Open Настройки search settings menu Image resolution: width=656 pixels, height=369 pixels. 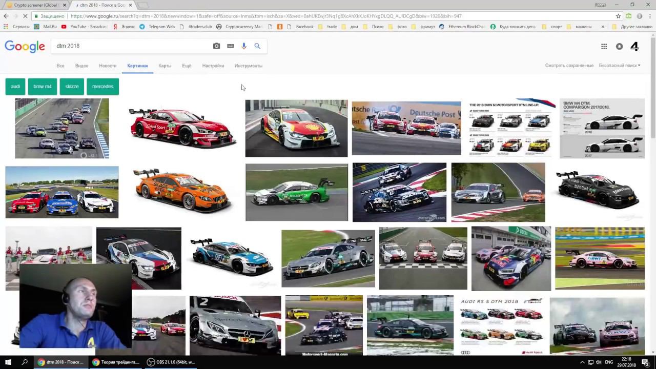(213, 66)
